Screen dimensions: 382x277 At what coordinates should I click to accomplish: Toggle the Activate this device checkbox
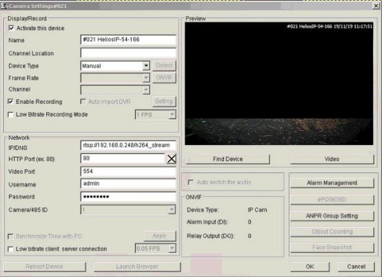coord(11,28)
